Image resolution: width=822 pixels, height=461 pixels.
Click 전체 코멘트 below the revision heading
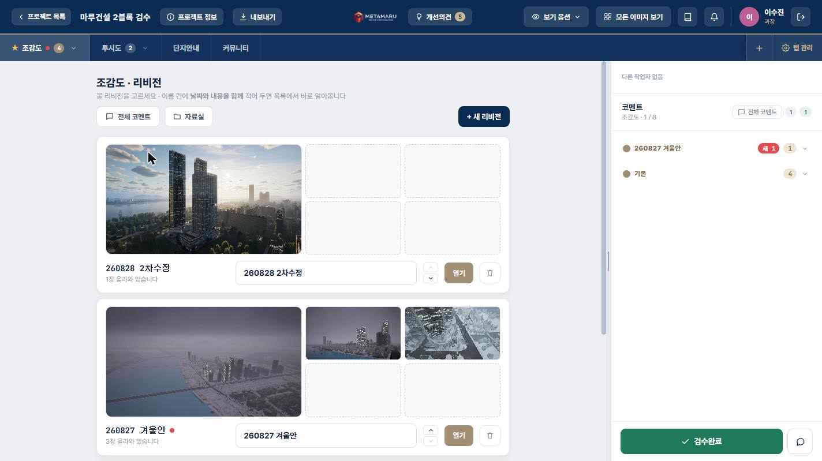click(x=128, y=117)
